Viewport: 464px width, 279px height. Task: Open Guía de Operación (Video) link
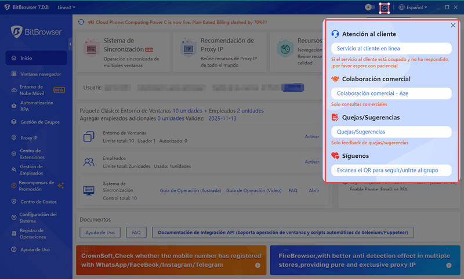pyautogui.click(x=253, y=190)
